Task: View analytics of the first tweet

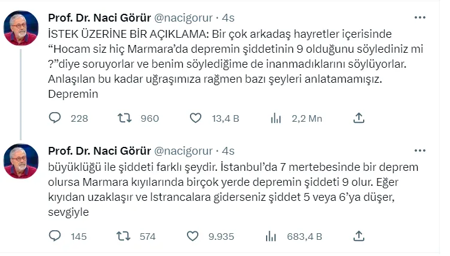Action: 276,118
